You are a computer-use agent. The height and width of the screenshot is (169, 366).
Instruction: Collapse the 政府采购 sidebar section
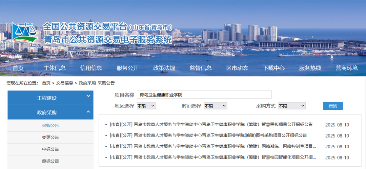point(50,112)
